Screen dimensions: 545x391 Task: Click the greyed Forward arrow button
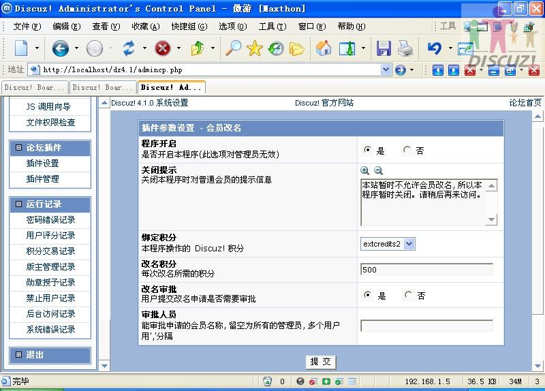(x=95, y=48)
